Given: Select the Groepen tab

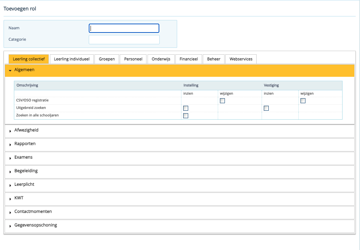Looking at the screenshot, I should (107, 59).
